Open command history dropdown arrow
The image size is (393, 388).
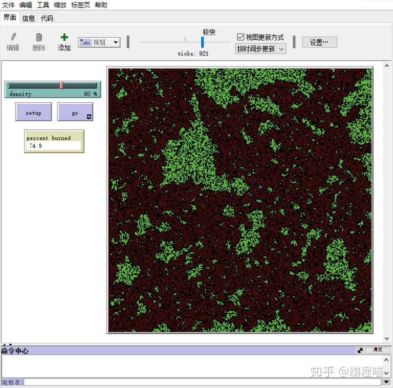coord(387,382)
